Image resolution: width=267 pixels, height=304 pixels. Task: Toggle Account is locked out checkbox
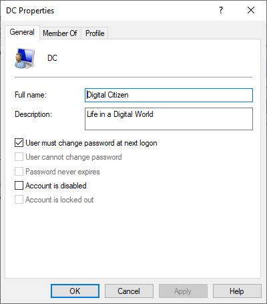[x=19, y=200]
